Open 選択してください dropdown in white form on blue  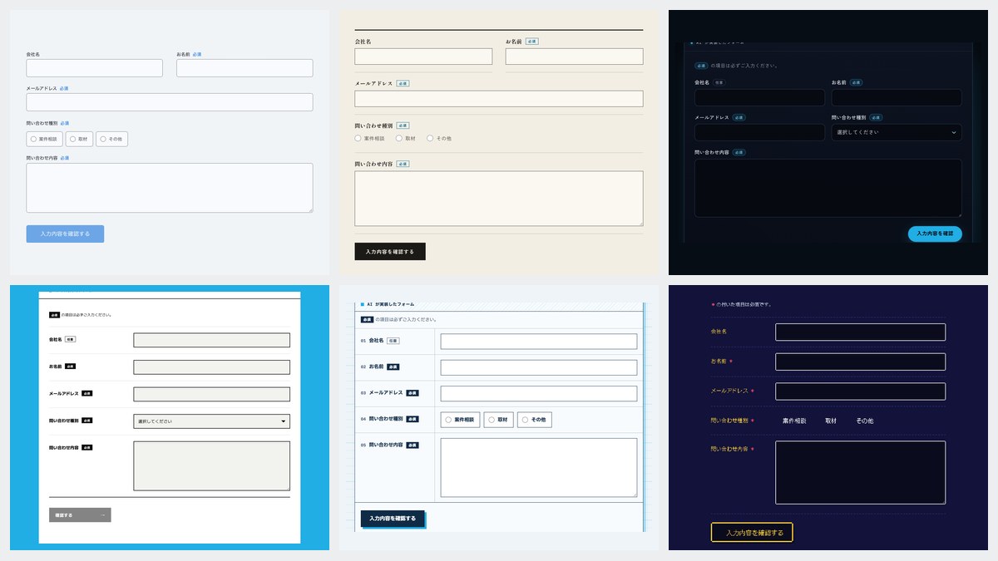(211, 421)
